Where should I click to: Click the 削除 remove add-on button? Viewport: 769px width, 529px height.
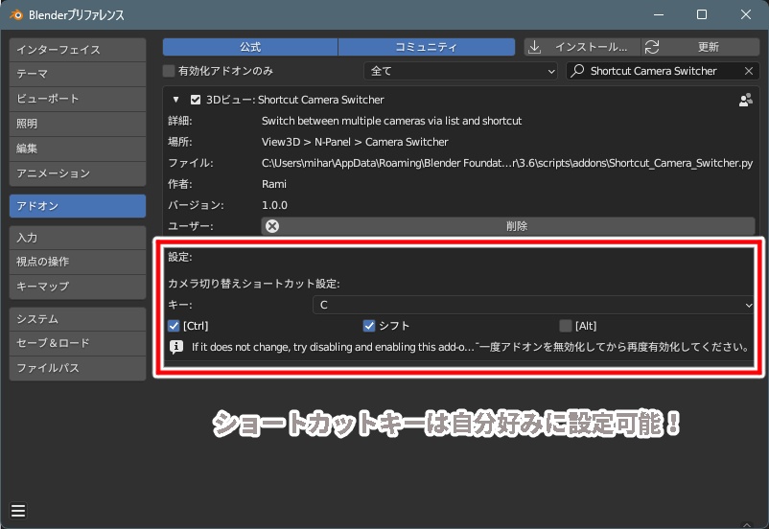coord(508,226)
